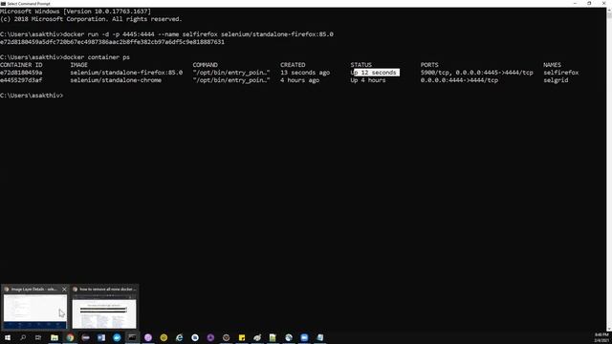Click image name selenium/standalone-chrome

(116, 80)
